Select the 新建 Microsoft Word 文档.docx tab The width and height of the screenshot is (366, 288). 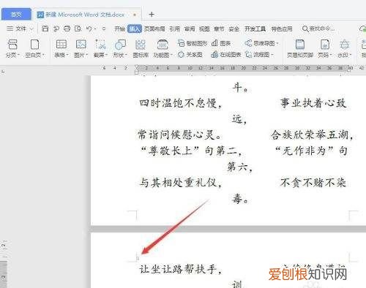86,15
